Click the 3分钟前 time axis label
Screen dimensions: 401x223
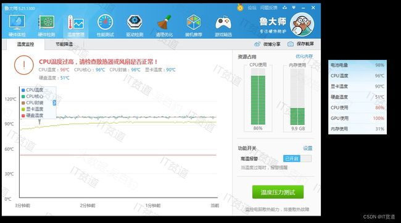pyautogui.click(x=22, y=206)
